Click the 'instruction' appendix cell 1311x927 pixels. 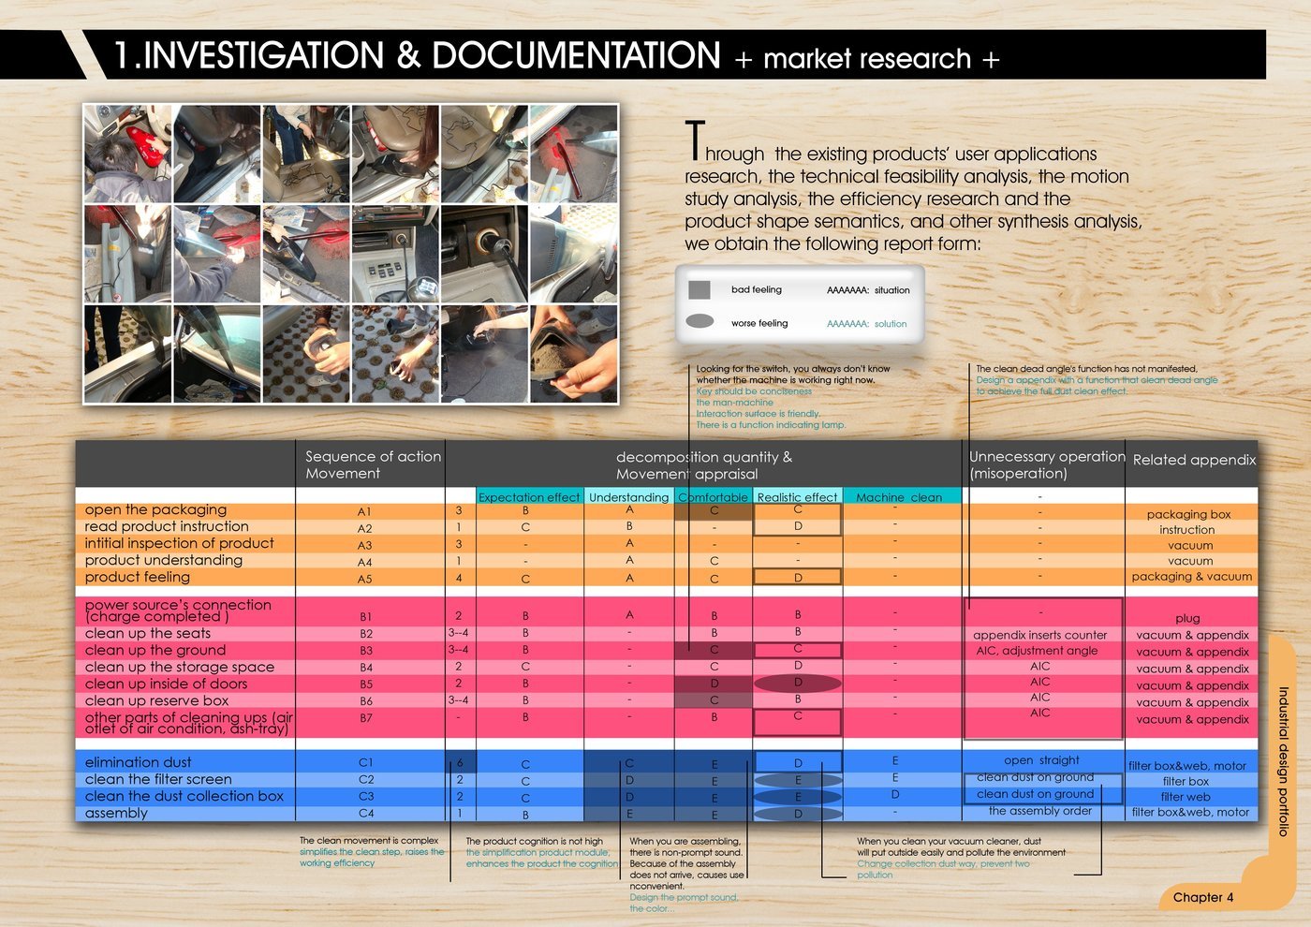click(1186, 529)
